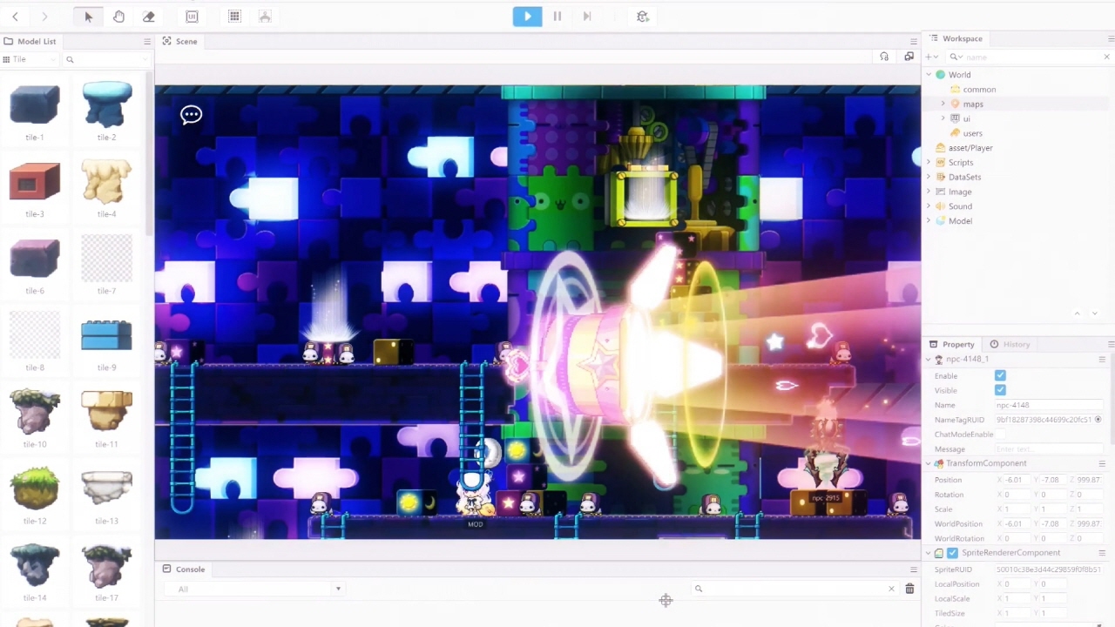Clear console with trash icon
Screen dimensions: 1115x627
pos(909,590)
